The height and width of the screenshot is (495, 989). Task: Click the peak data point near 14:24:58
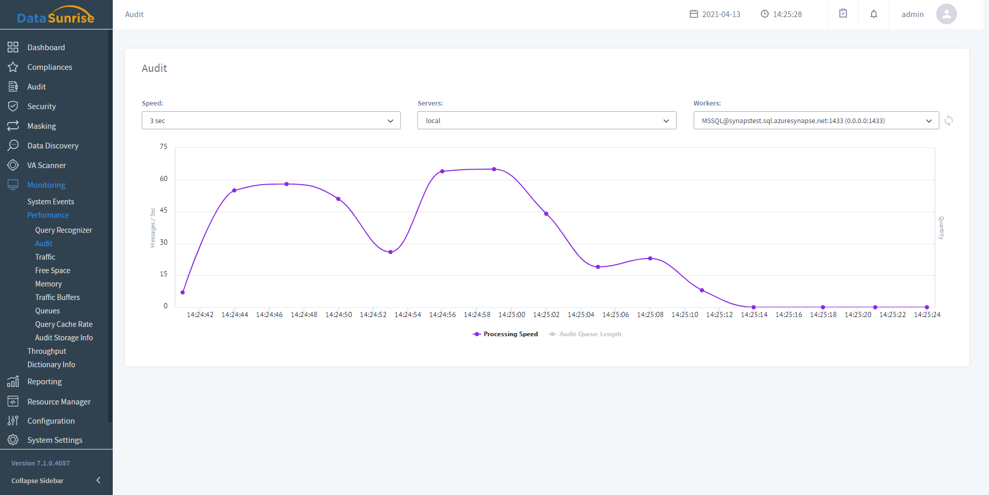coord(494,169)
